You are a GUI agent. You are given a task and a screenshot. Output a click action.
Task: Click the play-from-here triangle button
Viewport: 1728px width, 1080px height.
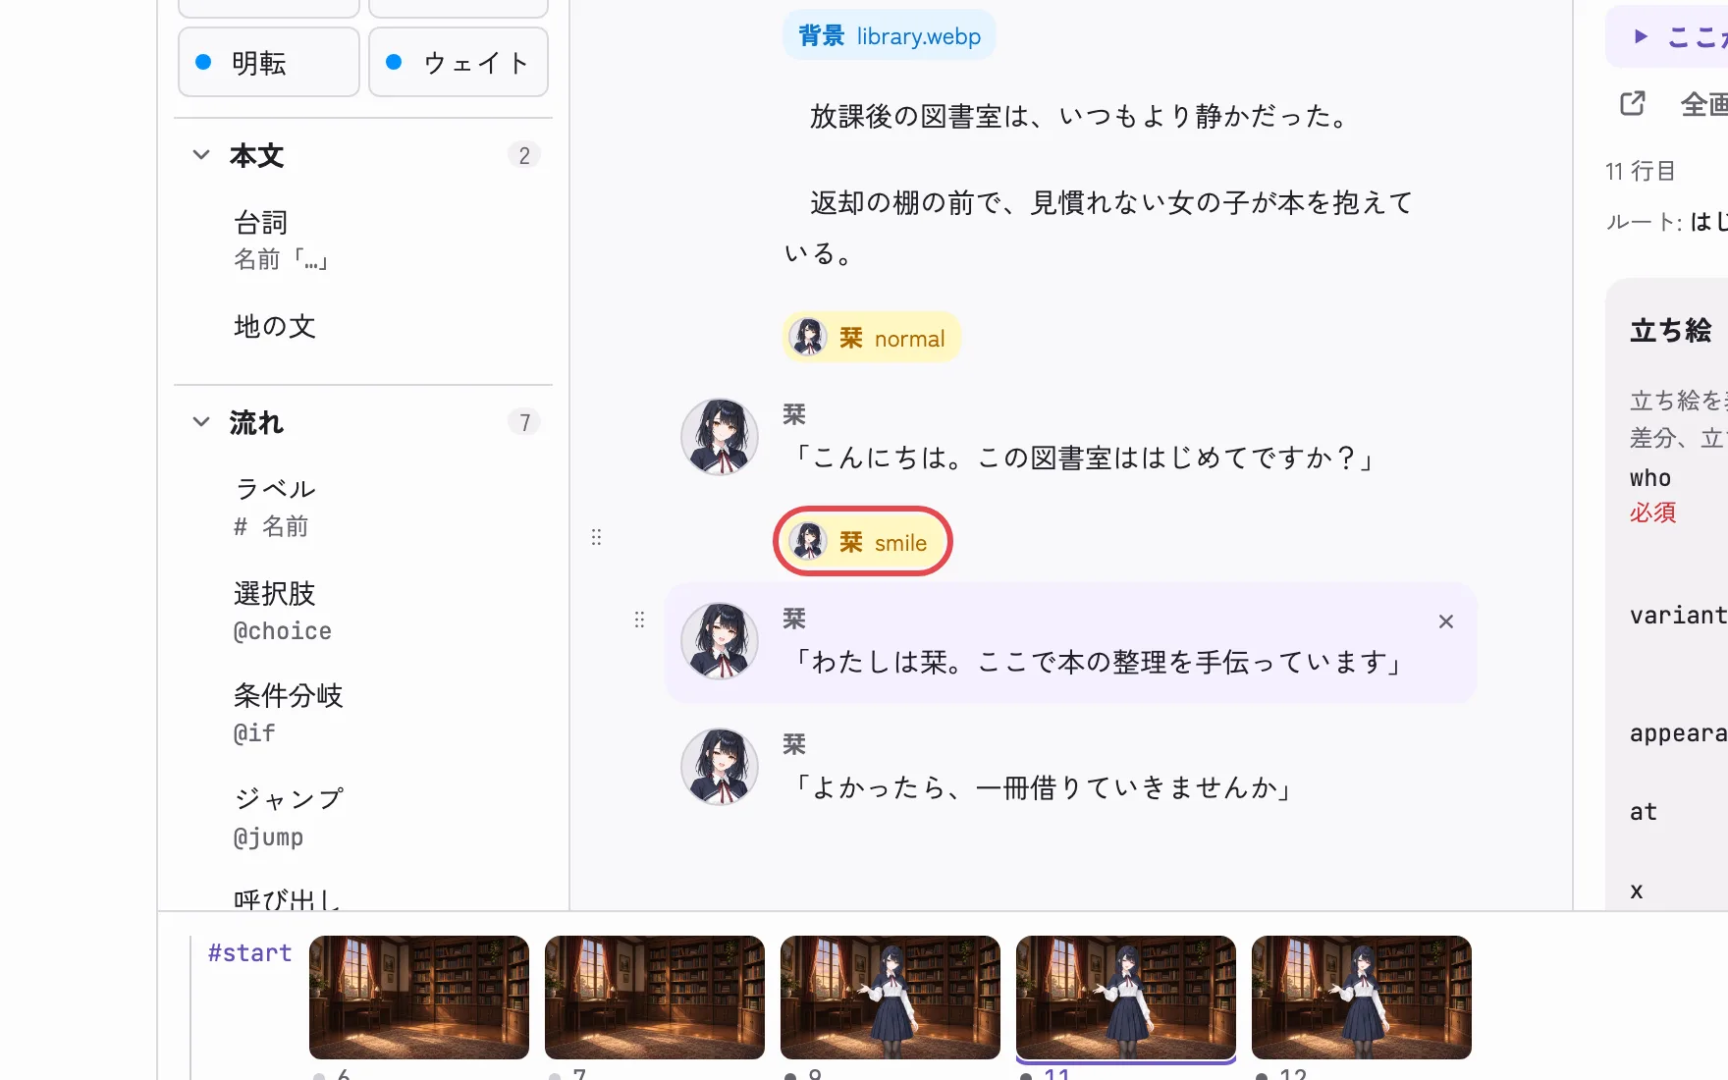(x=1640, y=36)
